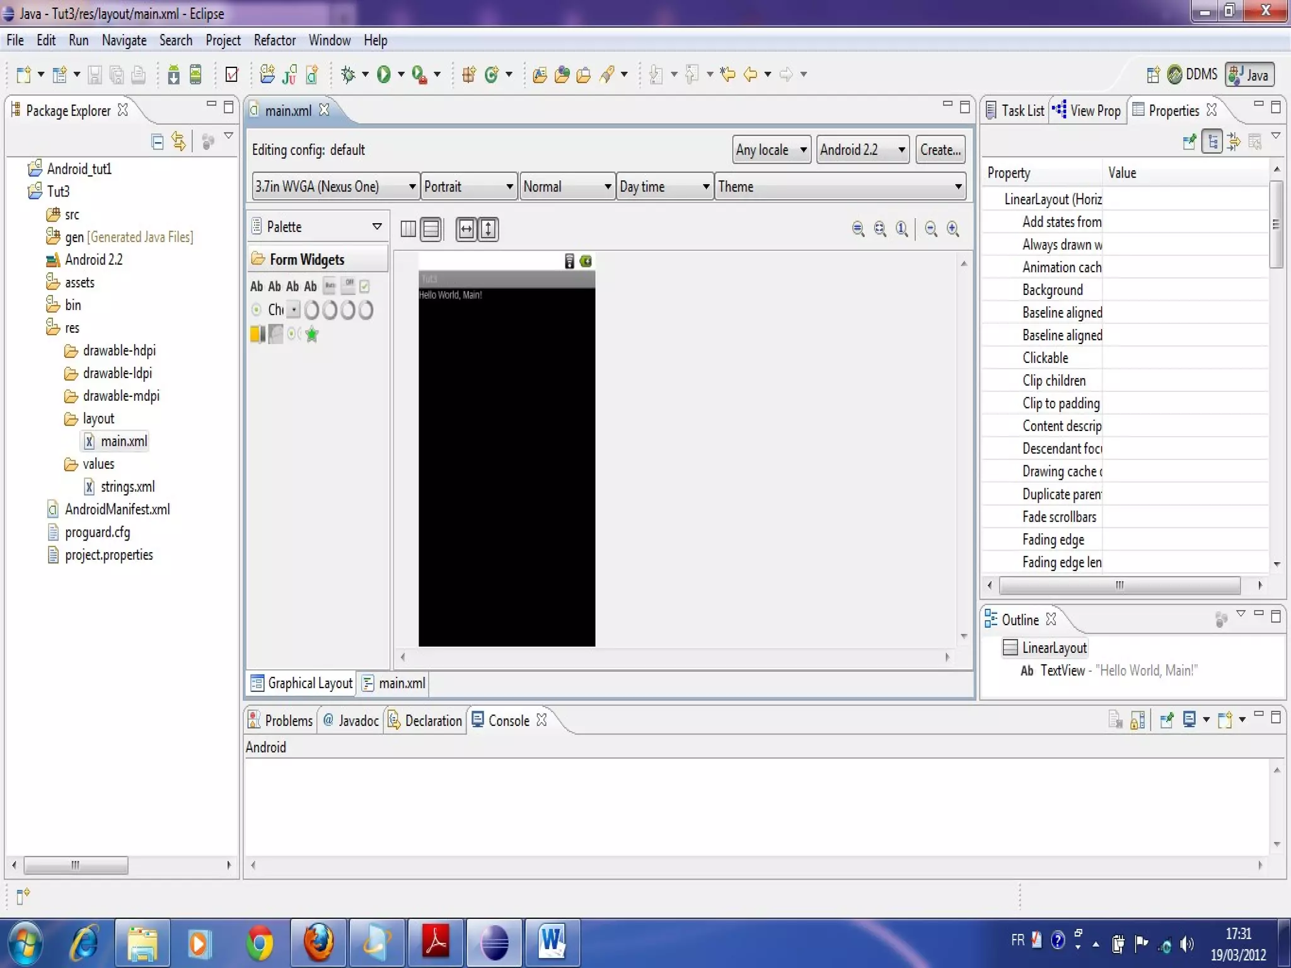1291x968 pixels.
Task: Toggle the layout width fill horizontally button
Action: click(x=466, y=229)
